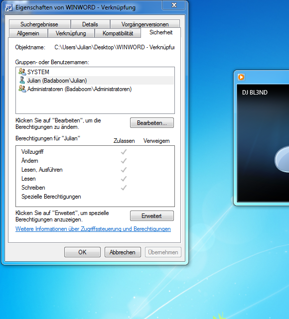Confirm the dialog with OK
This screenshot has width=289, height=319.
click(83, 252)
